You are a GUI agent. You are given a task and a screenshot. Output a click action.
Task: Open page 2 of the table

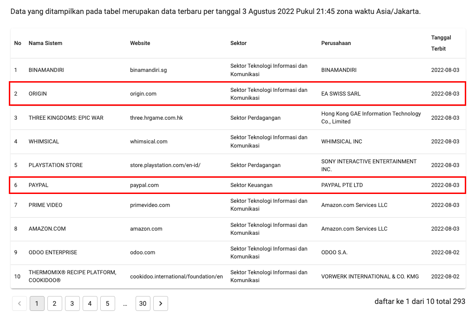pyautogui.click(x=54, y=303)
